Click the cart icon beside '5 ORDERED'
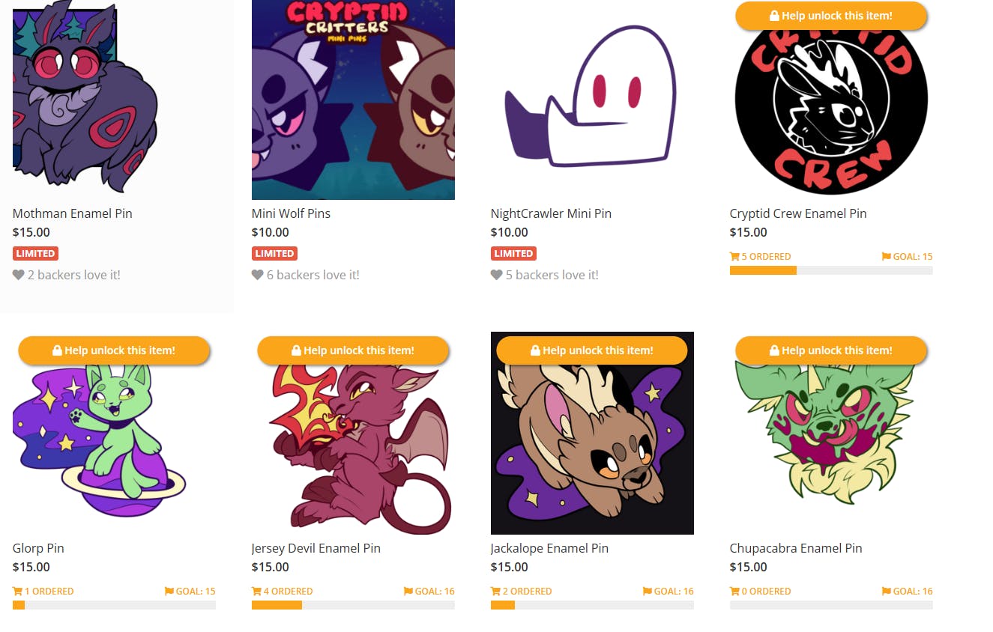993x632 pixels. coord(734,256)
